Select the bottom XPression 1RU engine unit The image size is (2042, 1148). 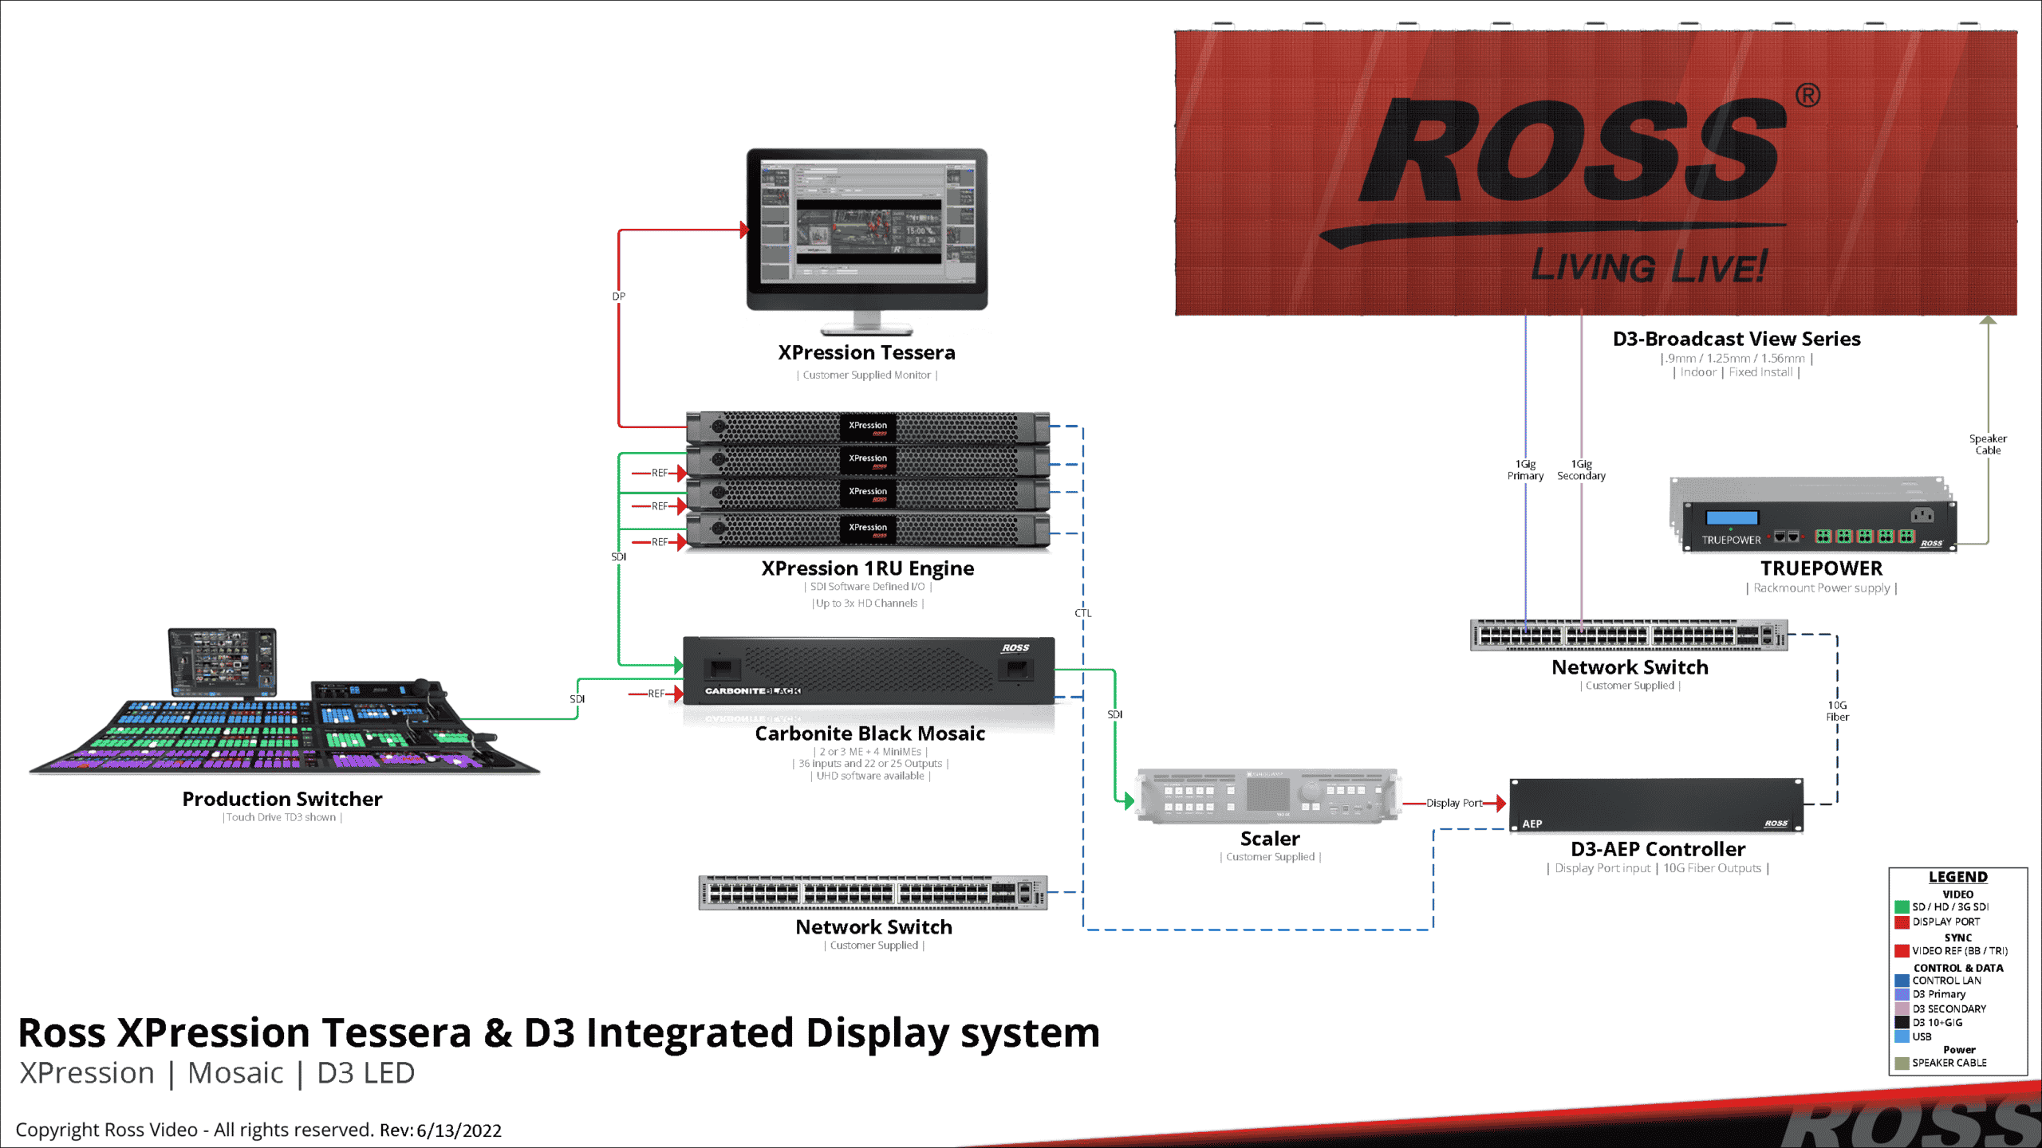pos(868,529)
